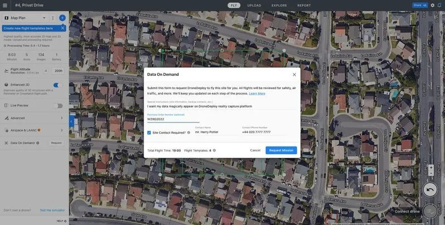The width and height of the screenshot is (445, 225).
Task: Click the checklist button in the bottom right
Action: click(430, 211)
